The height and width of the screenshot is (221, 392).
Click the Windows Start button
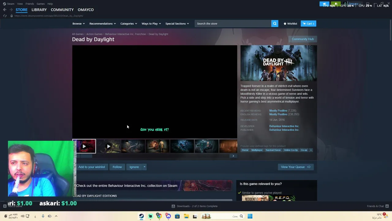pos(250,216)
